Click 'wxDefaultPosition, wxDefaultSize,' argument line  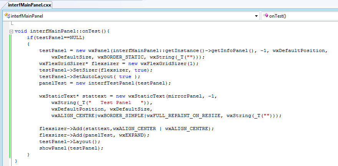[x=102, y=109]
